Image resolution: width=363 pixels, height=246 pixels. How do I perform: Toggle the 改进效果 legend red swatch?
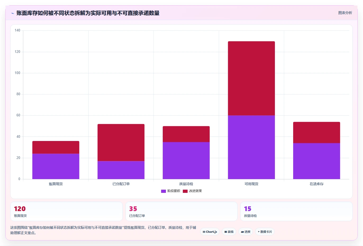(x=185, y=191)
